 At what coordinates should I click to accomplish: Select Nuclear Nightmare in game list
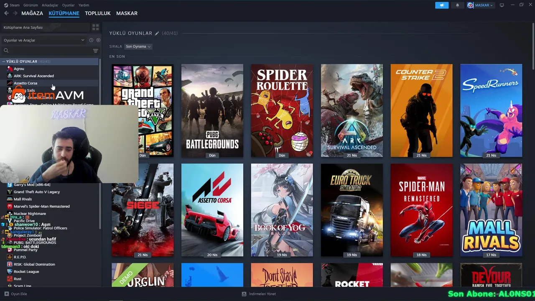[x=30, y=214]
